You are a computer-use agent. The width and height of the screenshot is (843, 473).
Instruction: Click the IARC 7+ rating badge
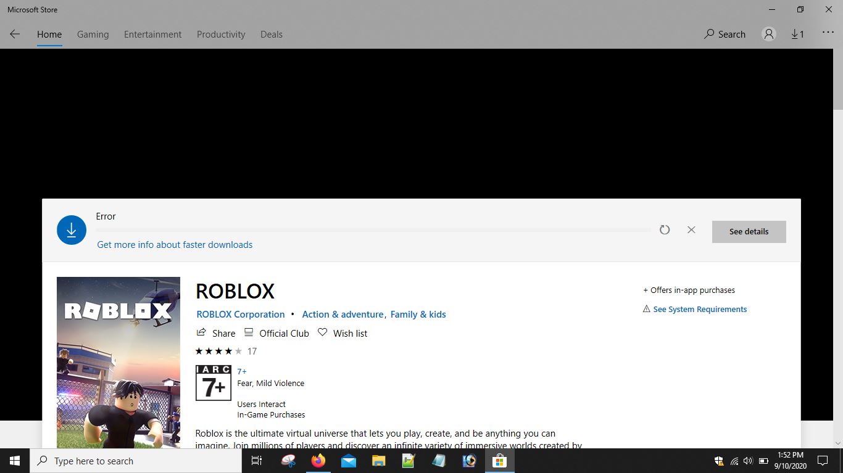[x=214, y=383]
